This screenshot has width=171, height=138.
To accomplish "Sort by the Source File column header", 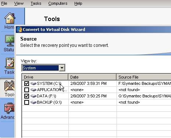I will click(x=144, y=77).
